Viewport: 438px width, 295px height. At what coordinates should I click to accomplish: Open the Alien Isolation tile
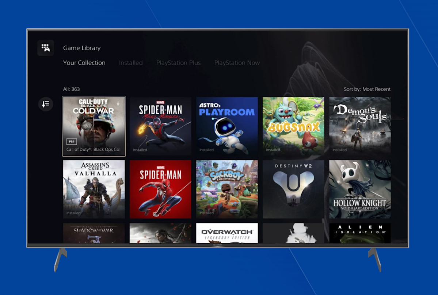point(360,233)
